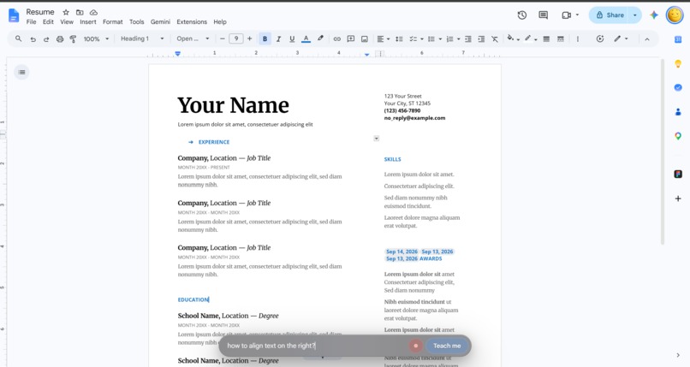Open the editing mode pencil dropdown
Image resolution: width=690 pixels, height=367 pixels.
pyautogui.click(x=621, y=38)
